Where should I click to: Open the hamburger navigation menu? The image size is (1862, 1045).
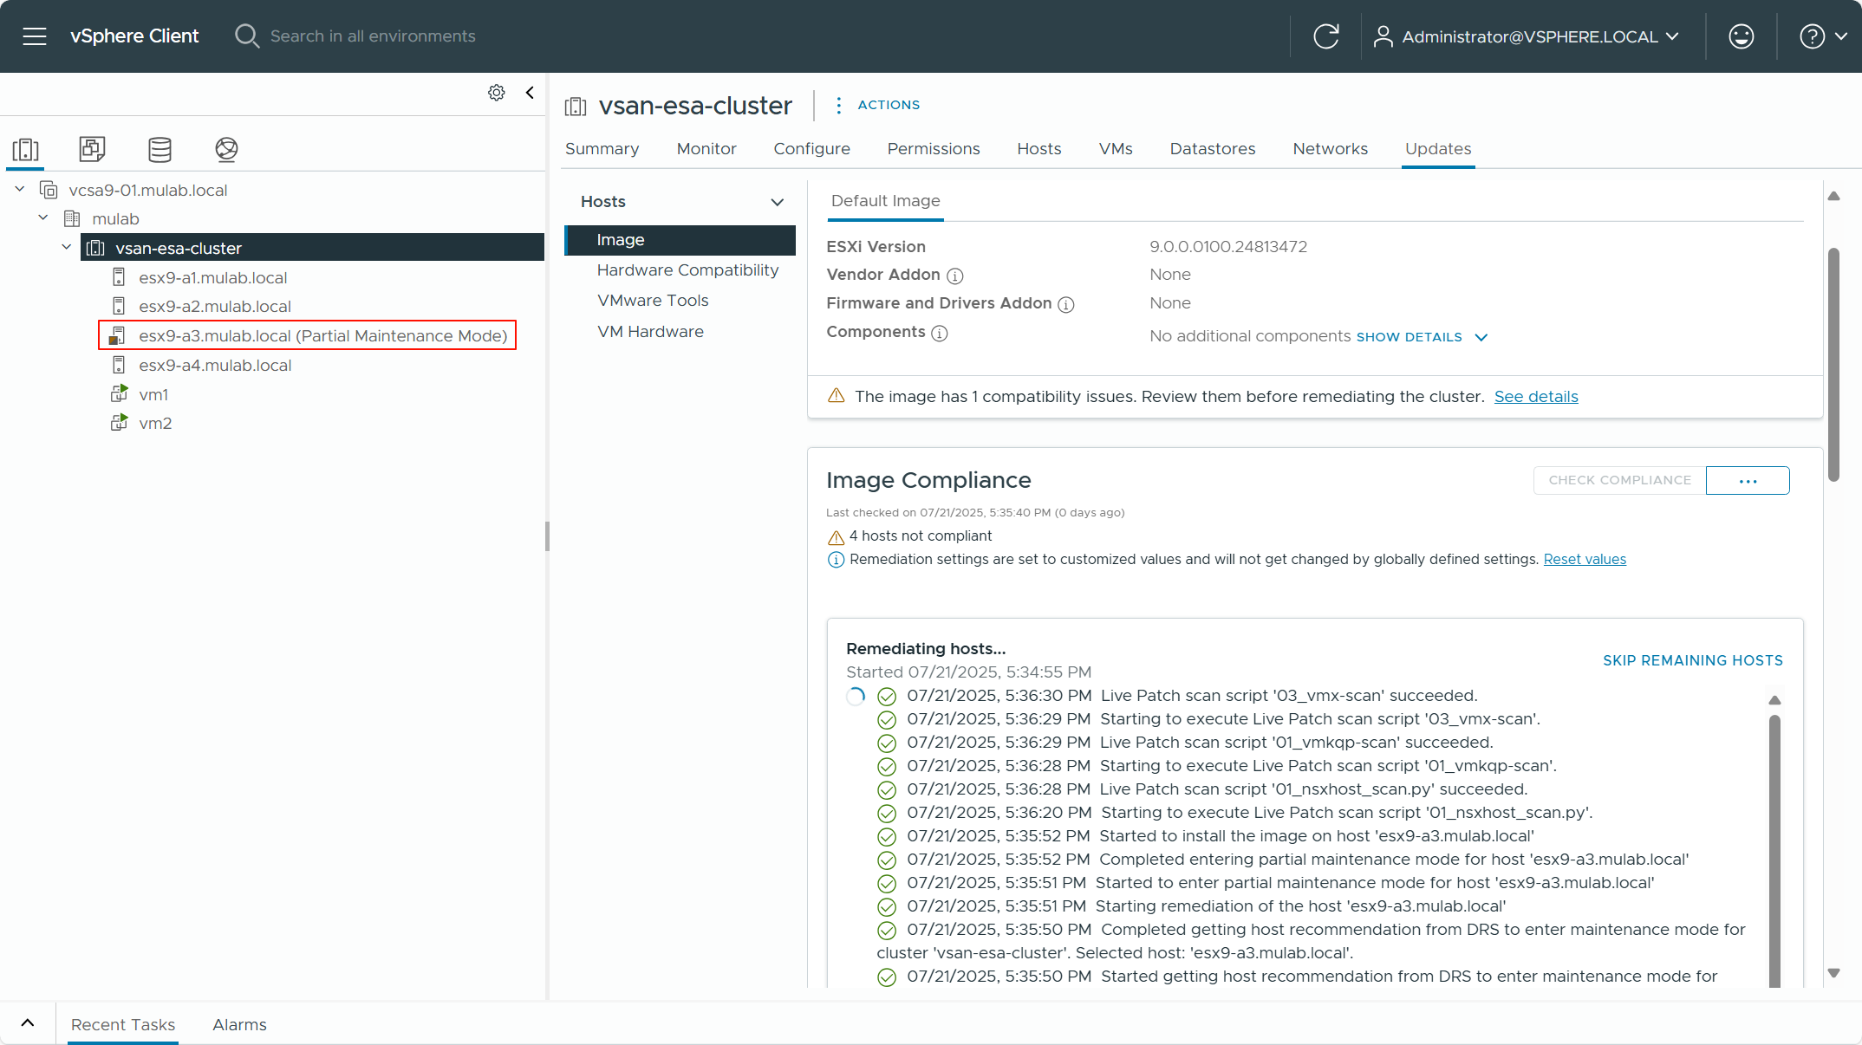click(35, 36)
